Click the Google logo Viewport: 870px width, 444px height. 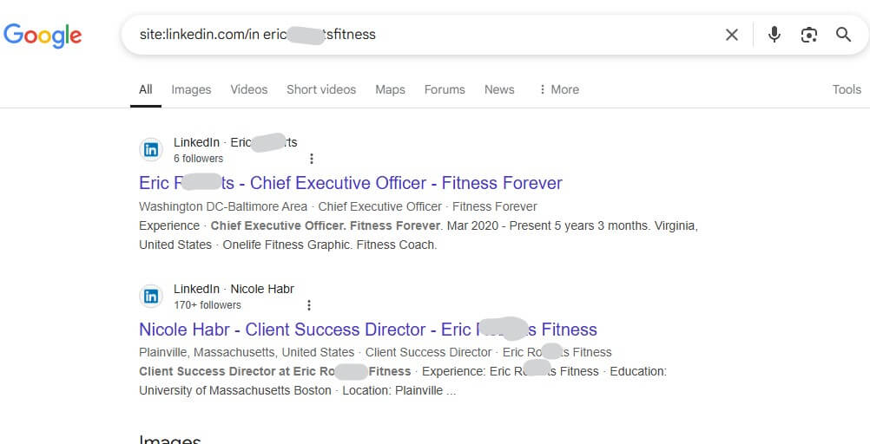coord(43,35)
